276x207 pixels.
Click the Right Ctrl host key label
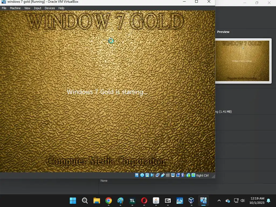pyautogui.click(x=202, y=175)
